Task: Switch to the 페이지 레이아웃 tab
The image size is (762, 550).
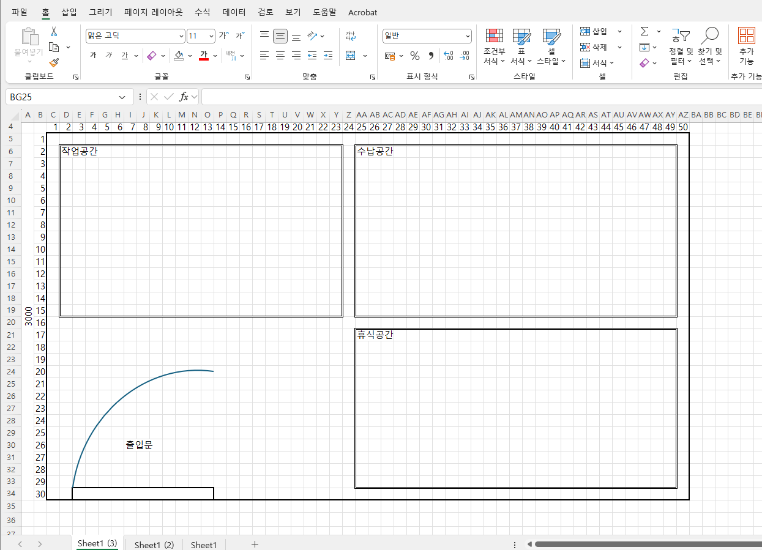Action: 153,12
